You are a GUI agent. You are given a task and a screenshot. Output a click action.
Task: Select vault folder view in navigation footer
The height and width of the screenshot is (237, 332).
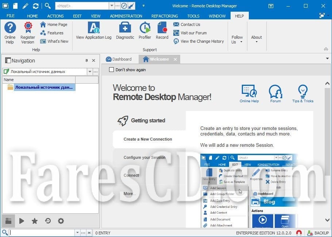[x=8, y=221]
